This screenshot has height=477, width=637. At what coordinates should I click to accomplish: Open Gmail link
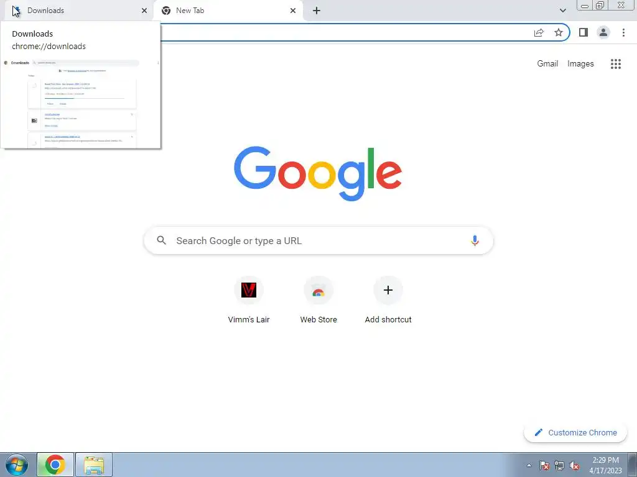coord(547,64)
